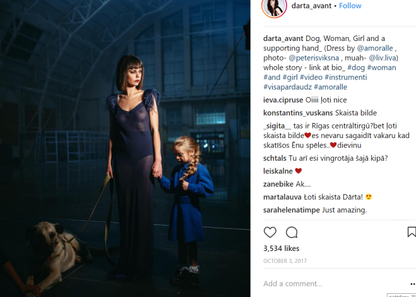View the konstantins_vuskans commenter profile

[298, 113]
